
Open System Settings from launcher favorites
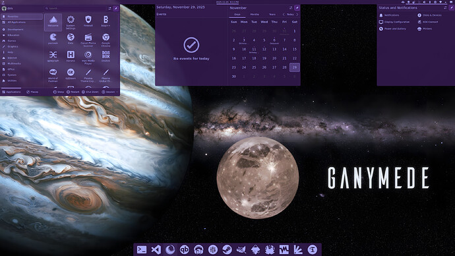coord(71,22)
